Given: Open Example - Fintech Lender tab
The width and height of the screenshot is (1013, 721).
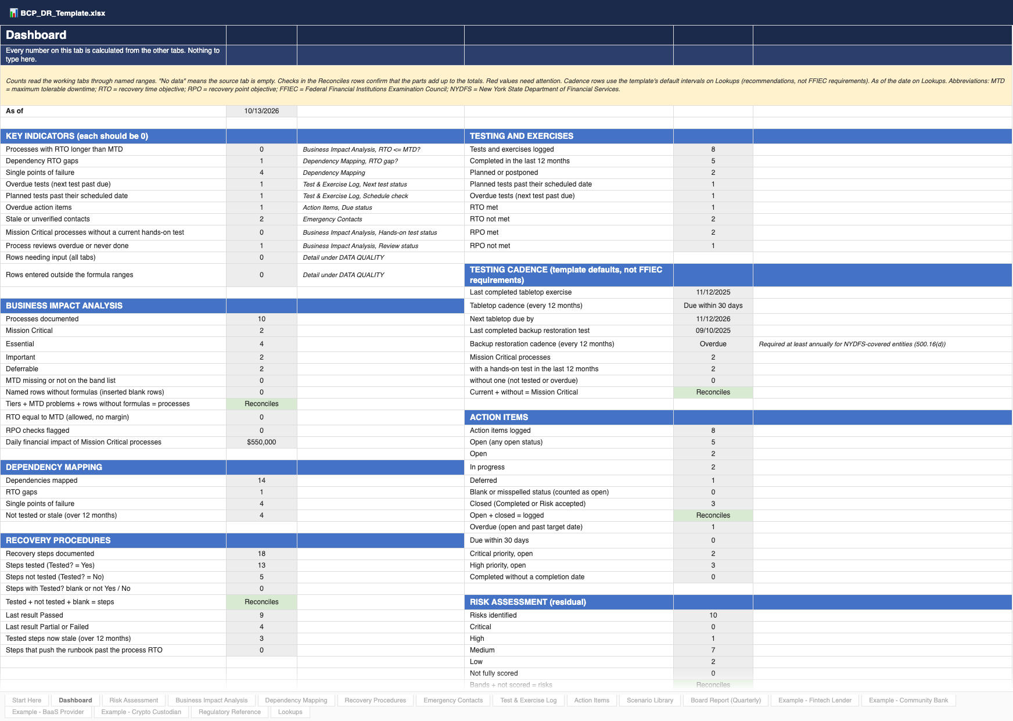Looking at the screenshot, I should point(815,700).
